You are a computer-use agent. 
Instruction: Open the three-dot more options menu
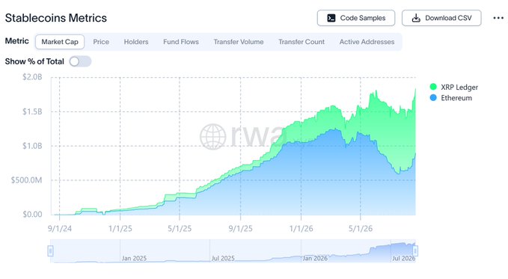pos(498,18)
